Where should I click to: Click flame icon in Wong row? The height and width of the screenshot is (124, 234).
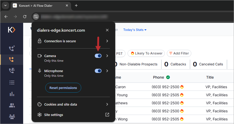point(182,119)
